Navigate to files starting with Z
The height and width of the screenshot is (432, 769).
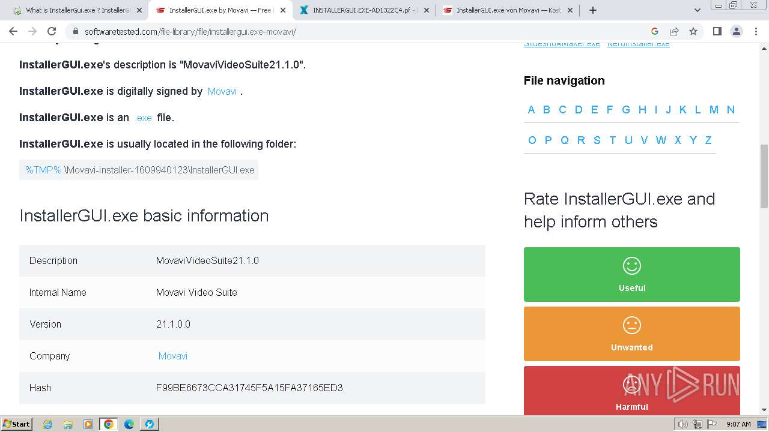coord(708,140)
